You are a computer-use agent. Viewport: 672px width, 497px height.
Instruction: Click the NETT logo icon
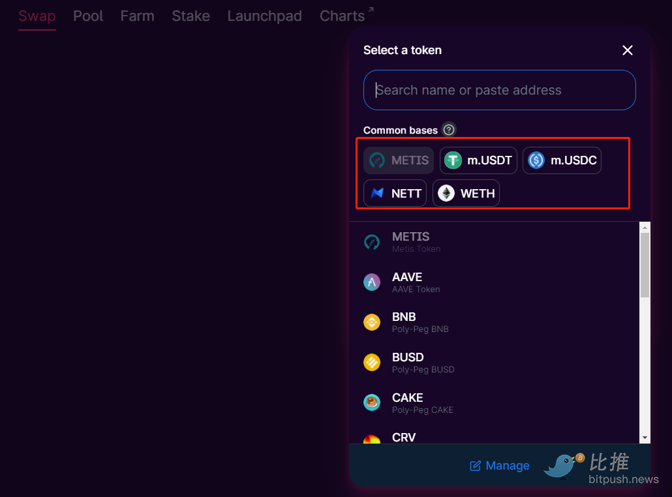click(x=377, y=194)
